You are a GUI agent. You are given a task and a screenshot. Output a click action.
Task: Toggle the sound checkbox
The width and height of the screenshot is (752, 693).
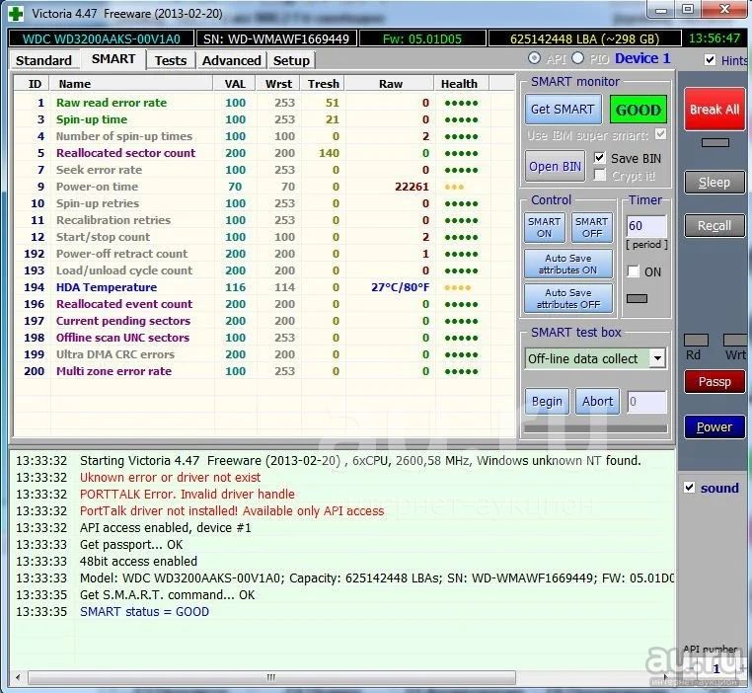click(x=689, y=488)
